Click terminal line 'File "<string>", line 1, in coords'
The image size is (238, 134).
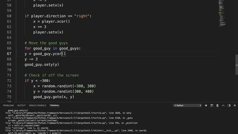point(27,128)
